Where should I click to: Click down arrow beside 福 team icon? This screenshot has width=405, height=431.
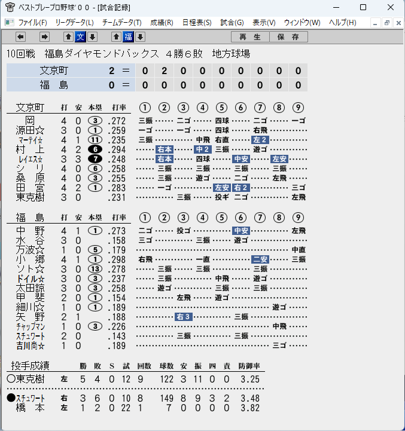coord(141,37)
